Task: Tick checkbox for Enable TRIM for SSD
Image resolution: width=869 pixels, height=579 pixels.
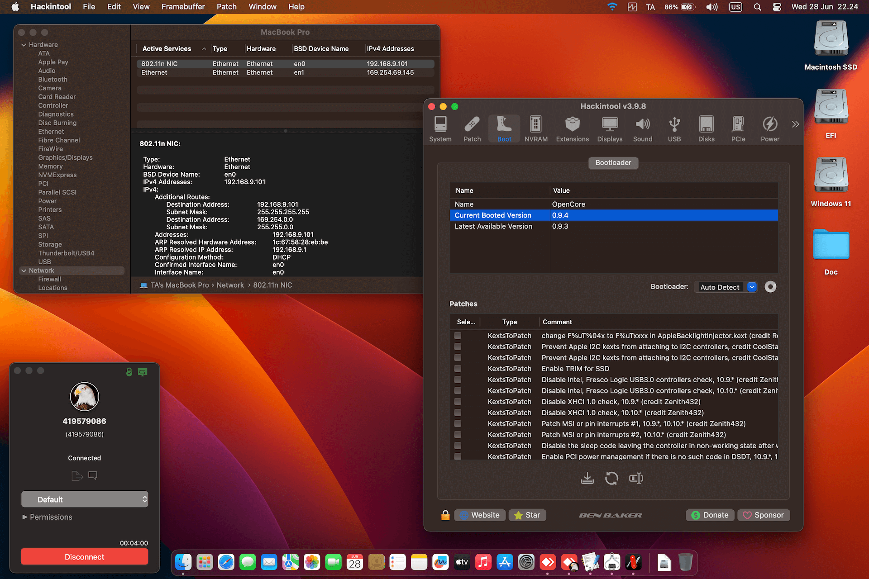Action: coord(458,369)
